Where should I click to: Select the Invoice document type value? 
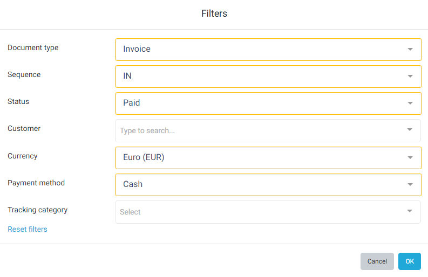[137, 49]
